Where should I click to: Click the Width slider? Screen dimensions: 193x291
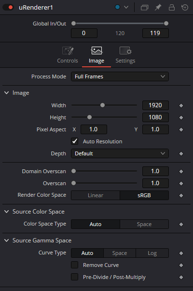104,105
